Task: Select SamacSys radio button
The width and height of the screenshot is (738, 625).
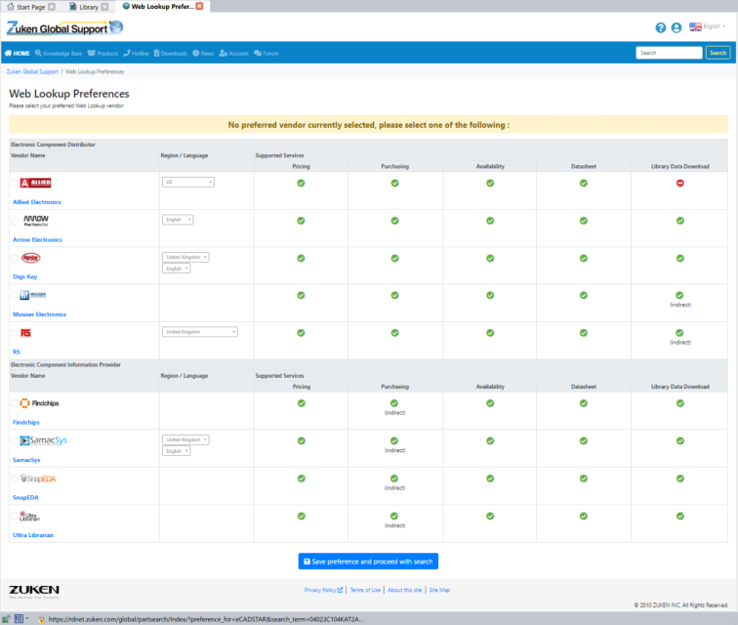Action: [15, 440]
